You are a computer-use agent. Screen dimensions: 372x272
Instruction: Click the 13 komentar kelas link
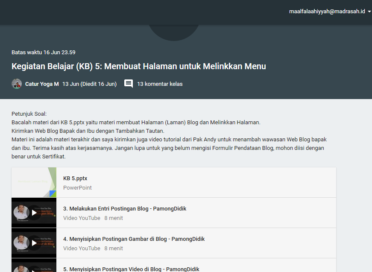point(160,84)
